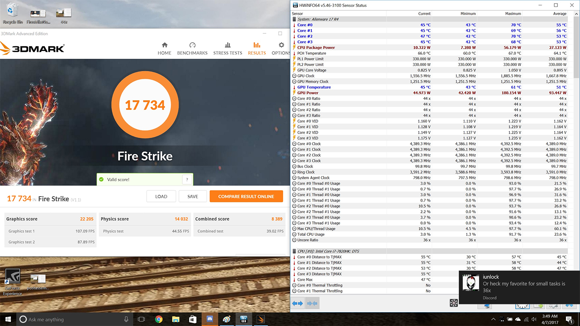
Task: Click the Cortana Ask me anything box
Action: tap(75, 319)
